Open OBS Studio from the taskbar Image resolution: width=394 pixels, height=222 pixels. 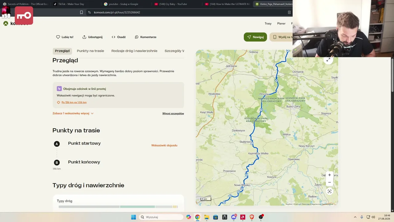pos(261,217)
